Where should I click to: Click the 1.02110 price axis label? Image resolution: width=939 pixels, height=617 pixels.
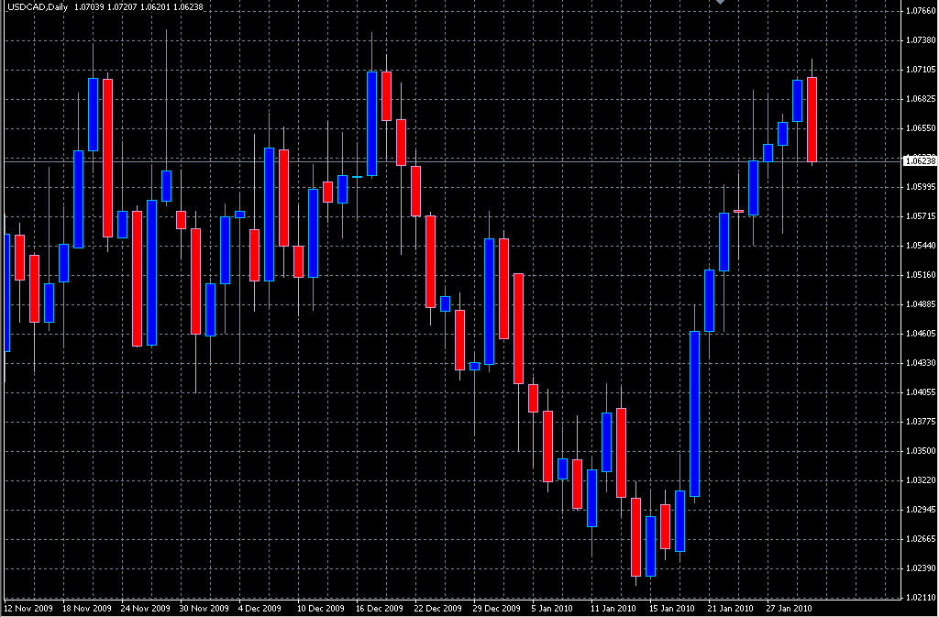[x=921, y=597]
